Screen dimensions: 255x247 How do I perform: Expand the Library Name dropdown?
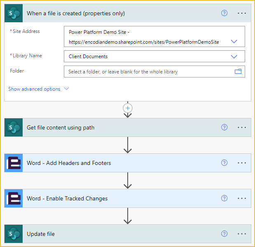click(x=234, y=56)
